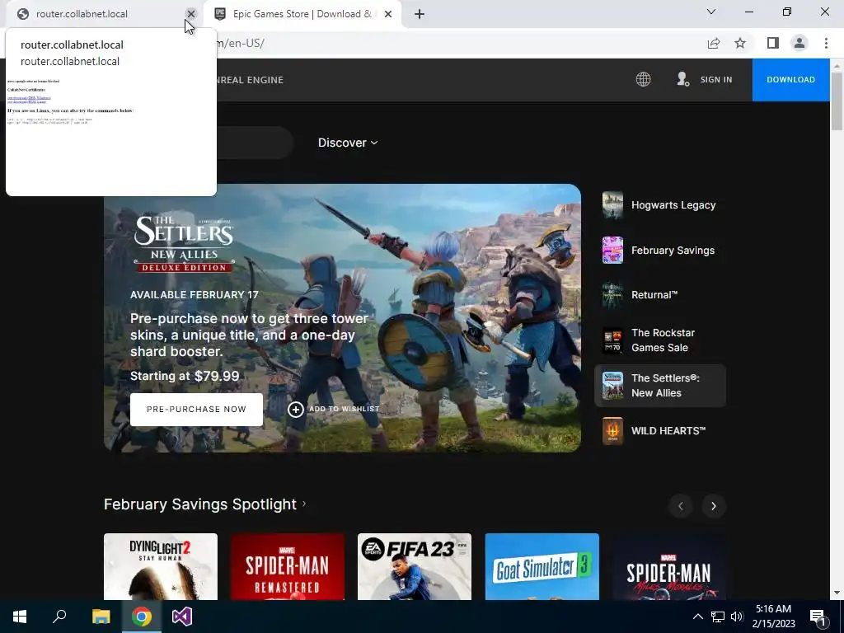The image size is (844, 633).
Task: Click Rockstar Games Sale thumbnail
Action: 612,340
